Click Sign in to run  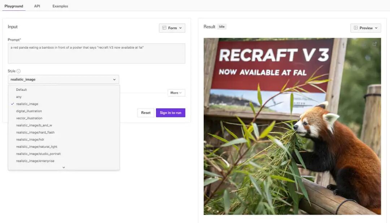pyautogui.click(x=170, y=113)
